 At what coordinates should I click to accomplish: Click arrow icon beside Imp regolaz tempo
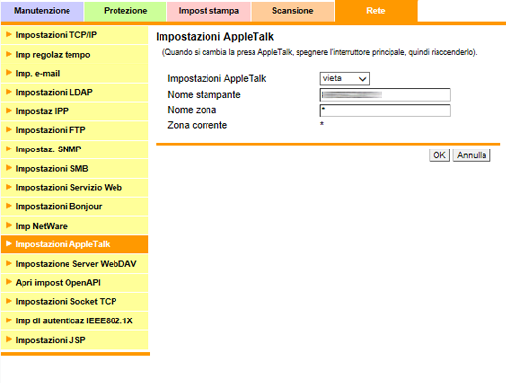coord(9,54)
